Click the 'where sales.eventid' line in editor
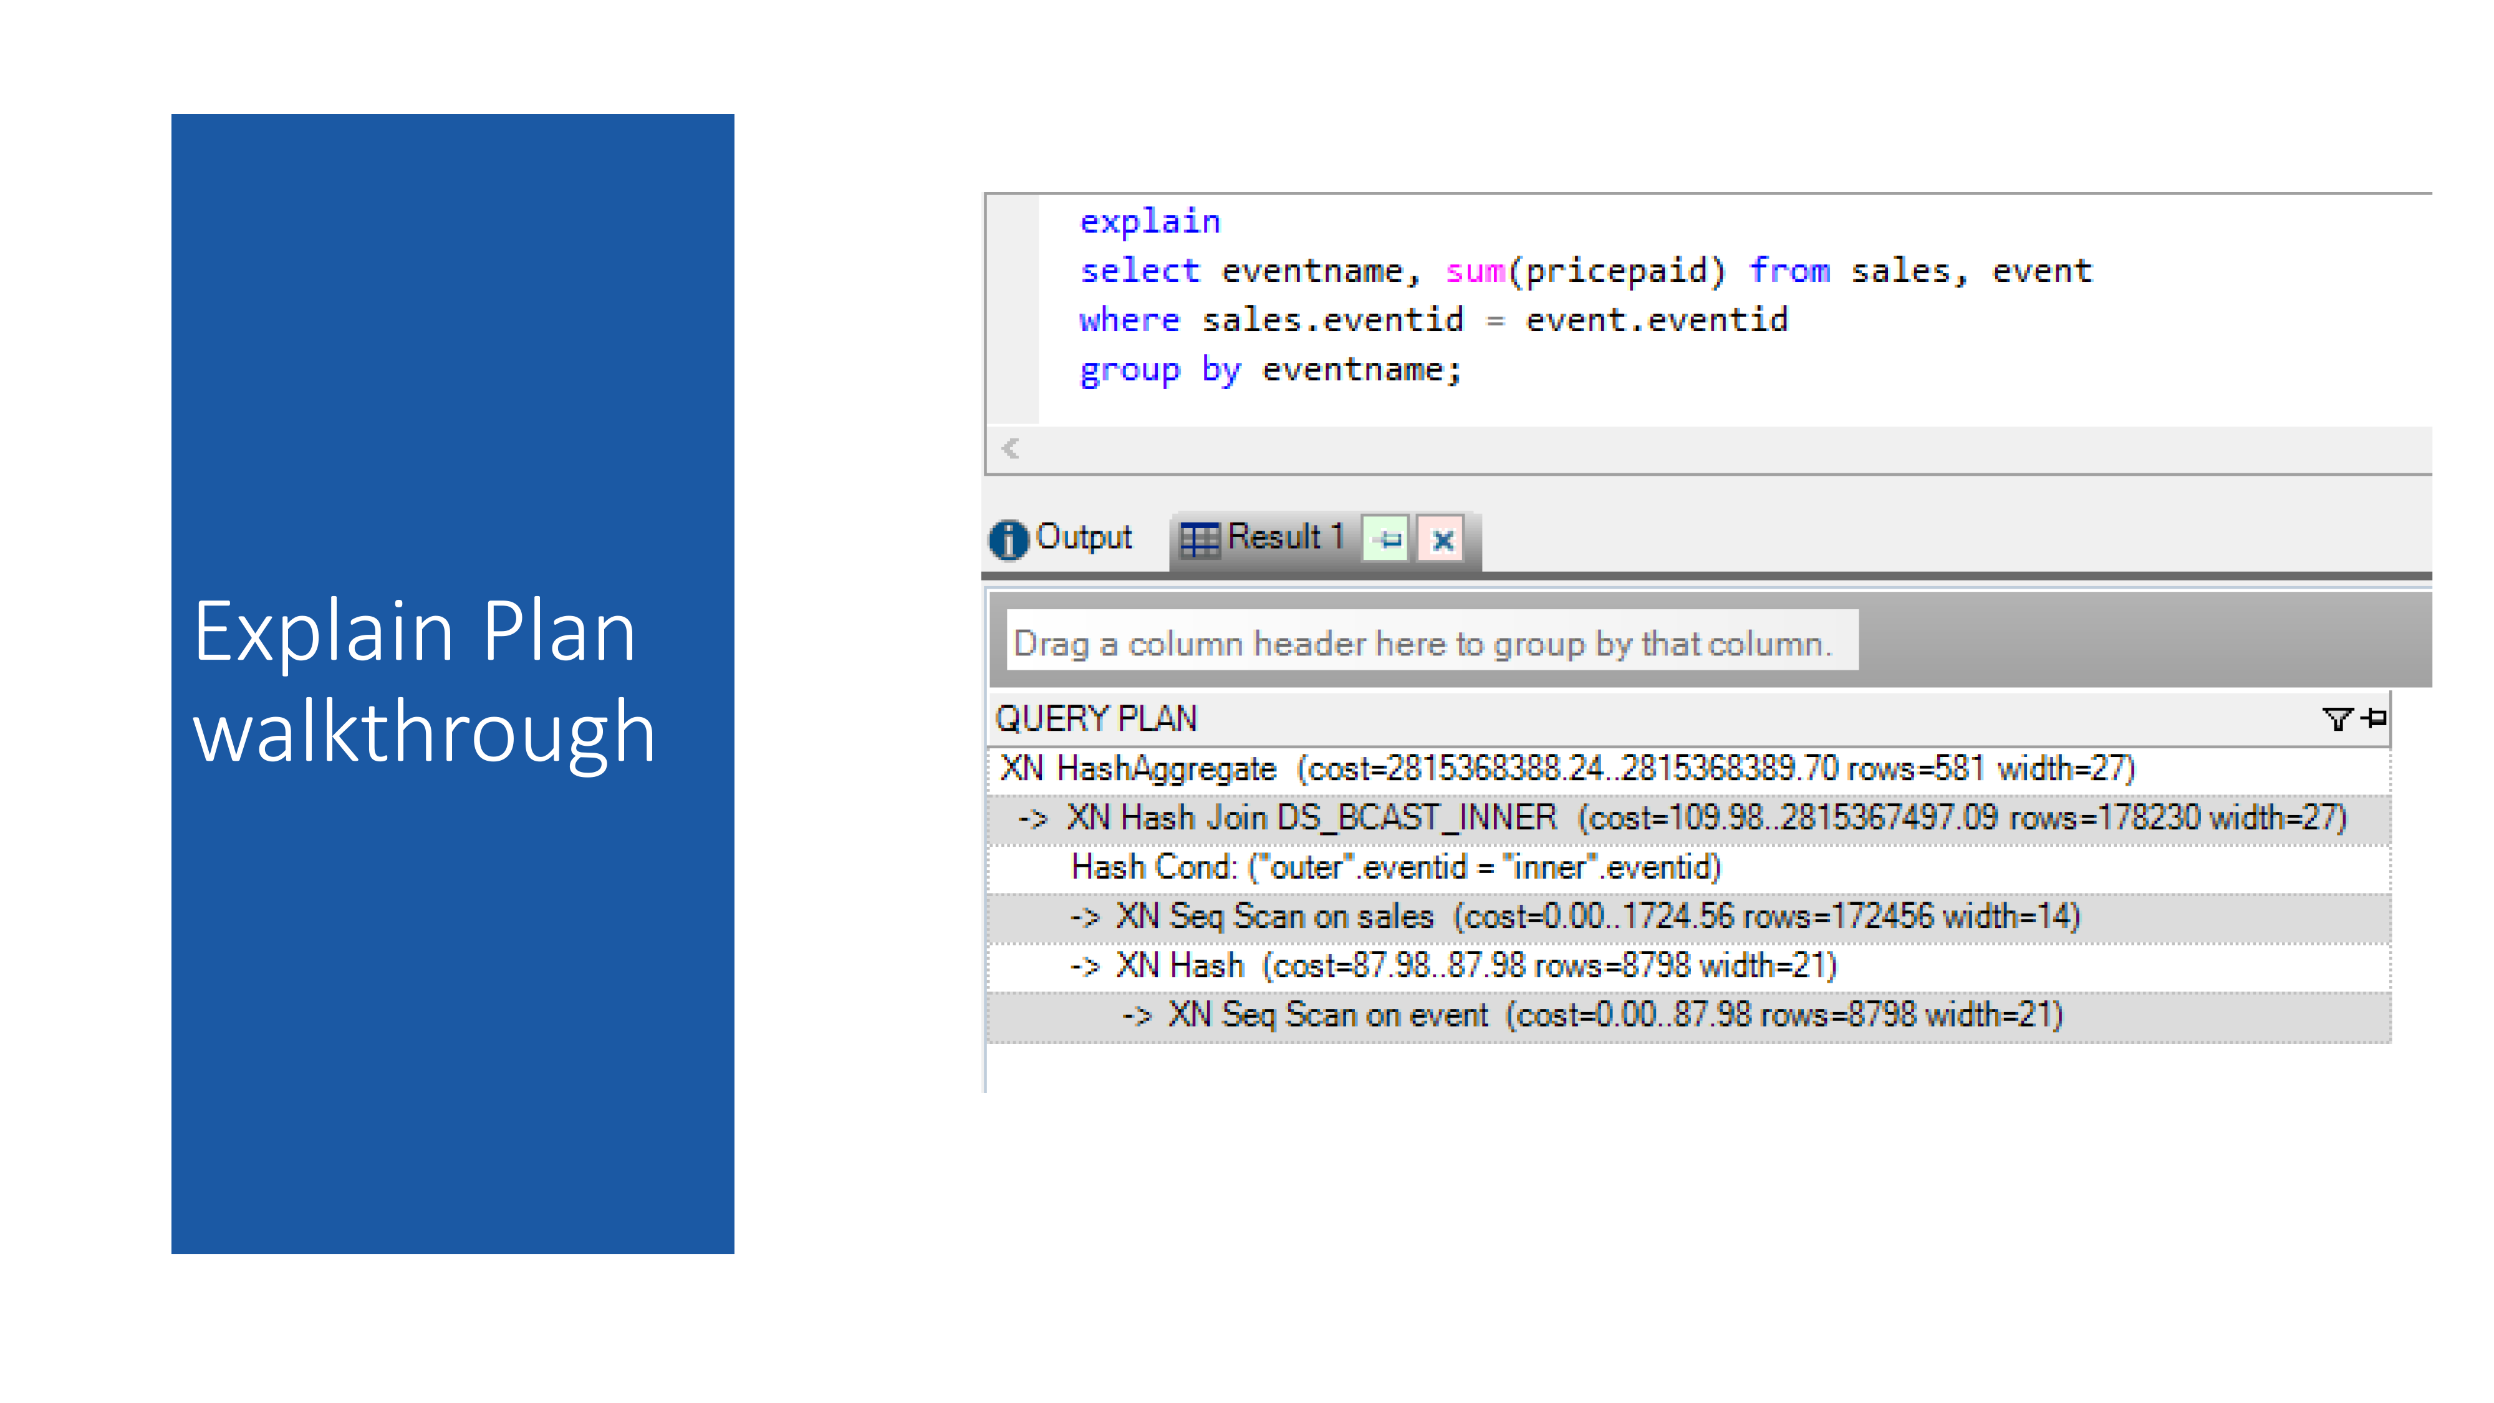Image resolution: width=2494 pixels, height=1403 pixels. pos(1433,321)
